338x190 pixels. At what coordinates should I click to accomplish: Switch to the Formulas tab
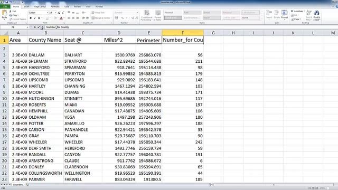(55, 7)
